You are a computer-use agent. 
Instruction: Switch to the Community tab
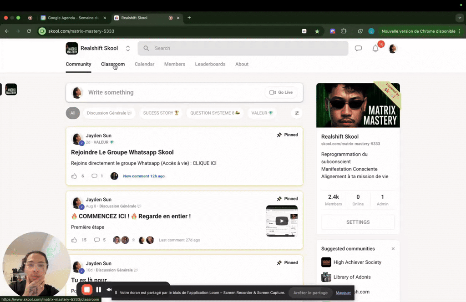[x=78, y=64]
